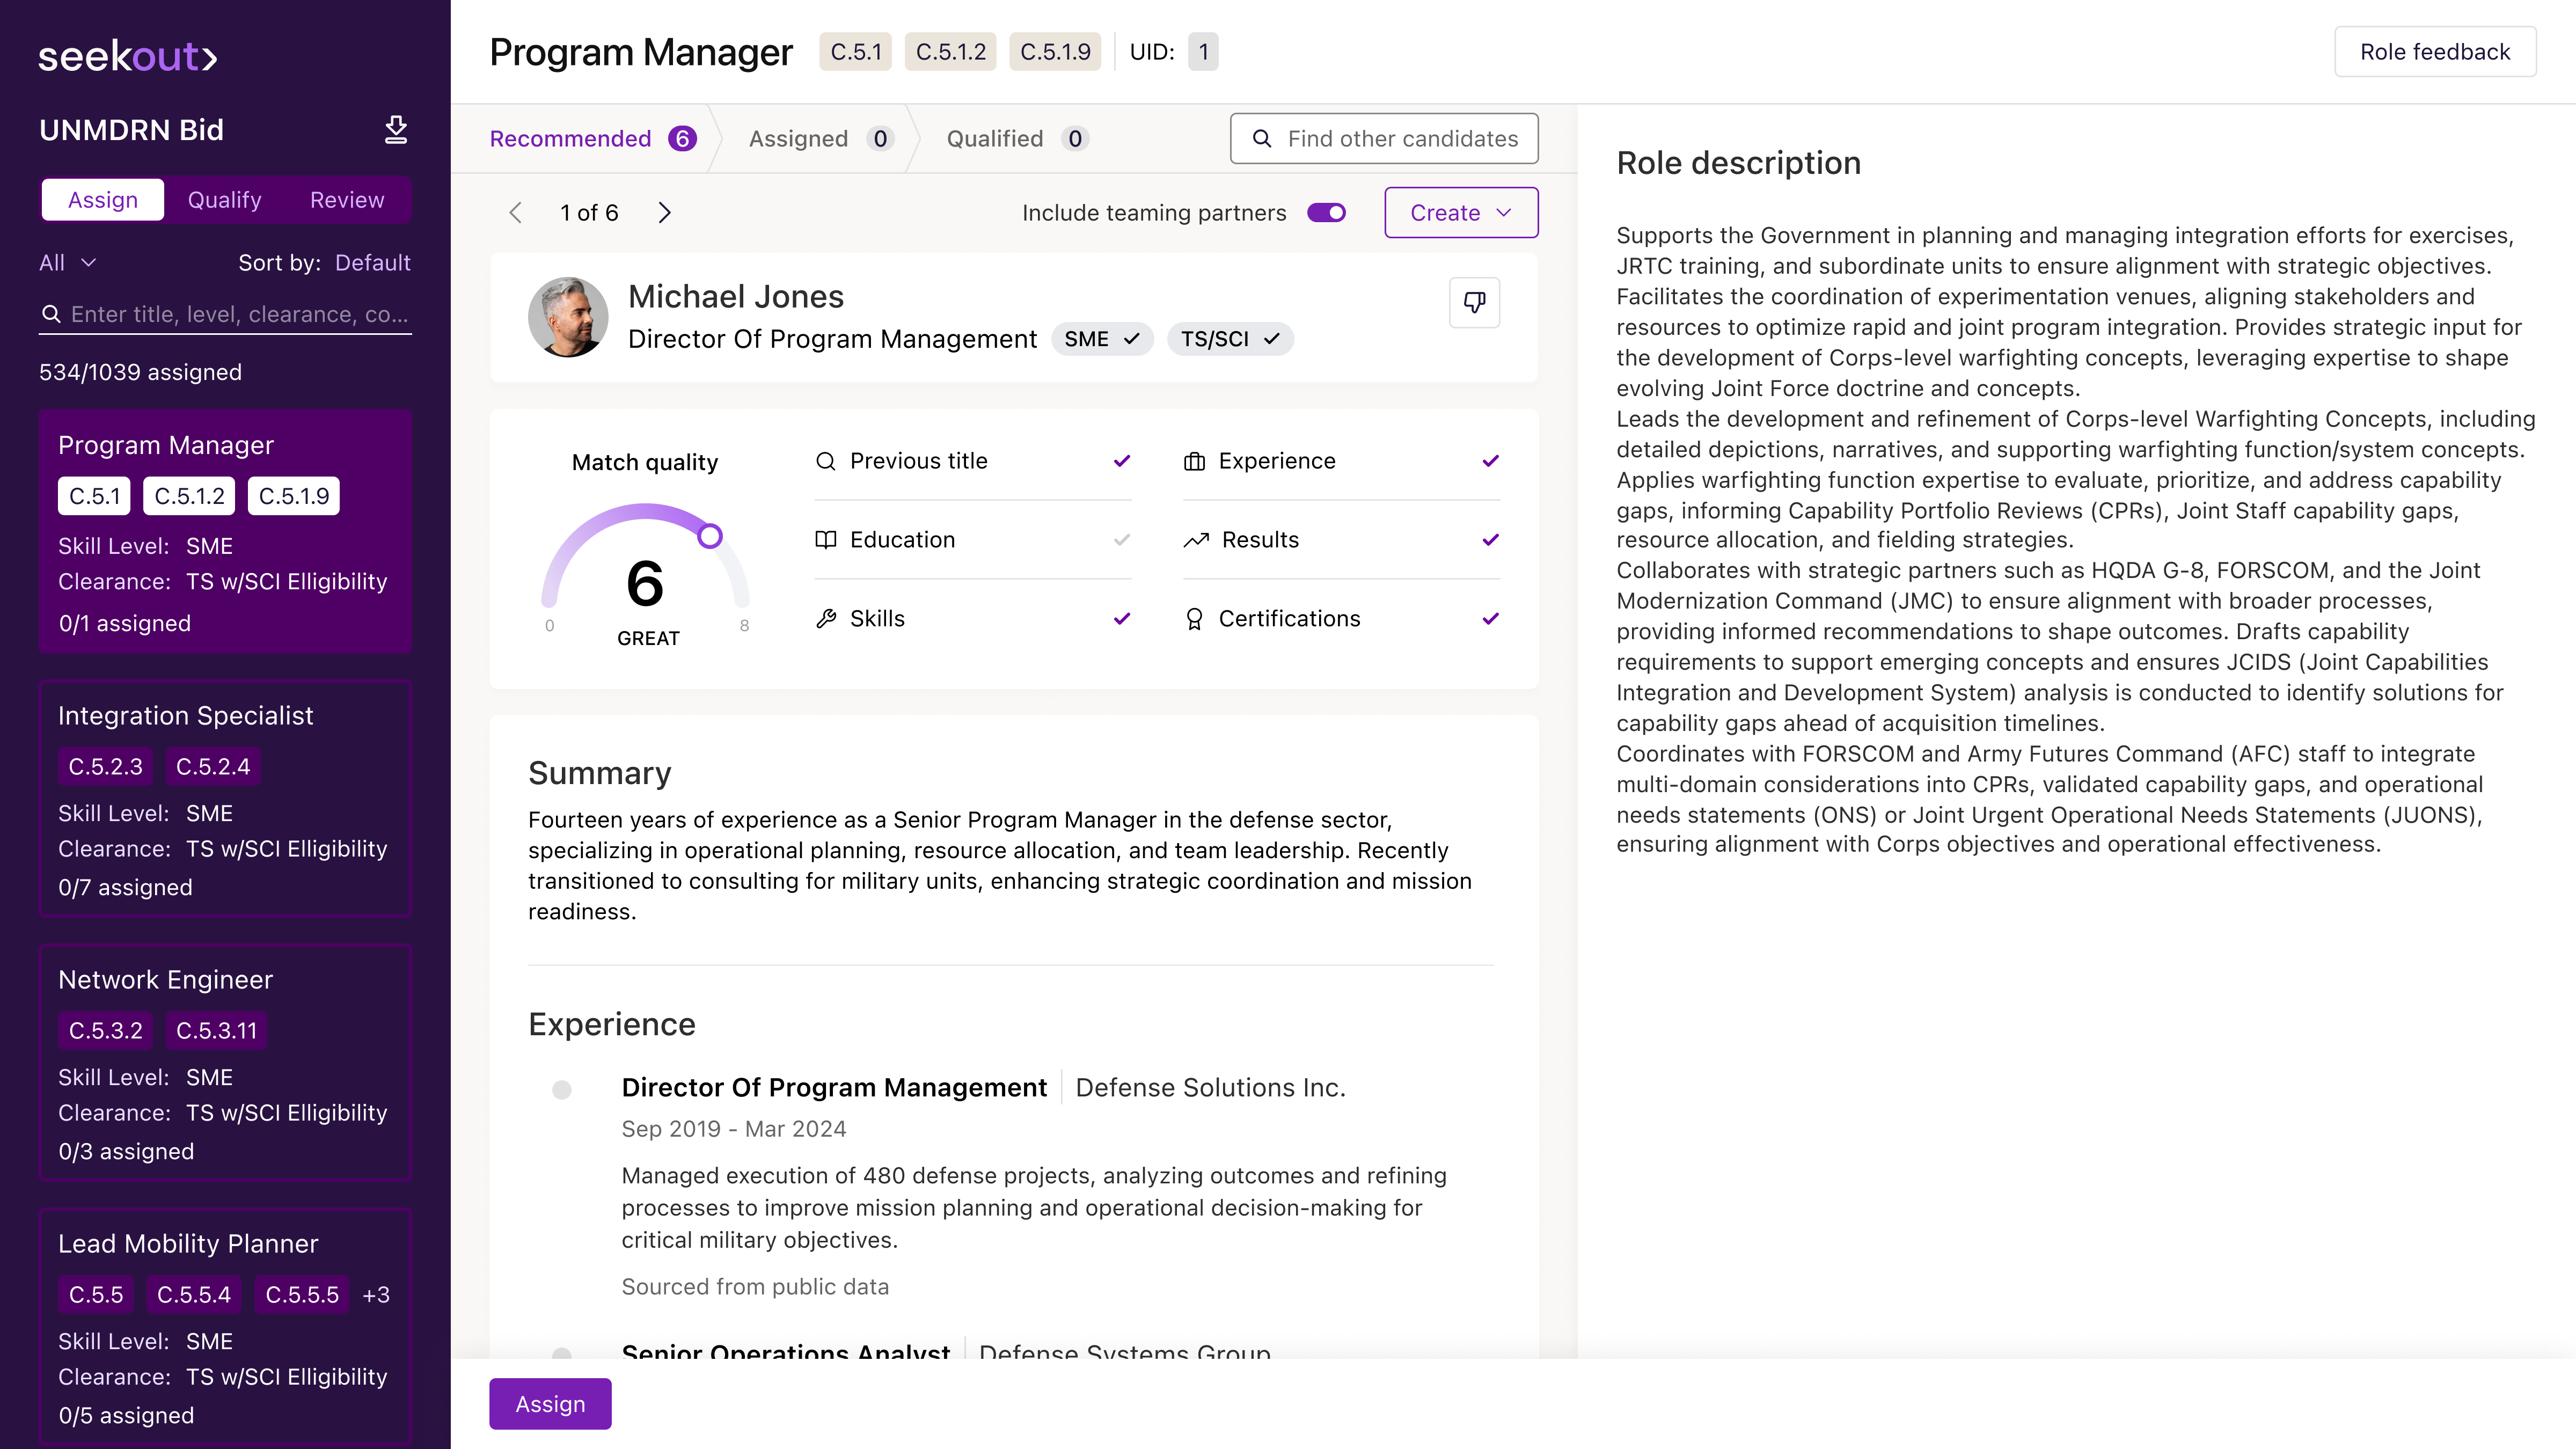
Task: Select the Assign mode tab in sidebar
Action: [x=103, y=200]
